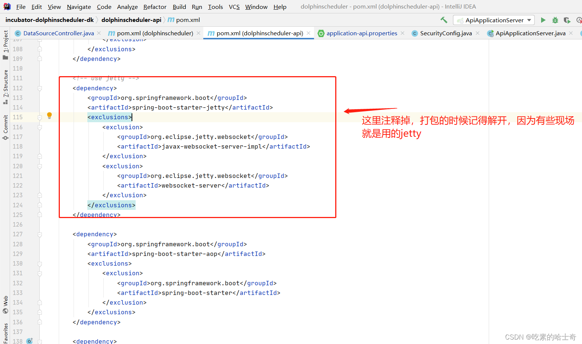This screenshot has width=582, height=344.
Task: Click the javax-websocket-server-impl artifactId text
Action: [212, 146]
